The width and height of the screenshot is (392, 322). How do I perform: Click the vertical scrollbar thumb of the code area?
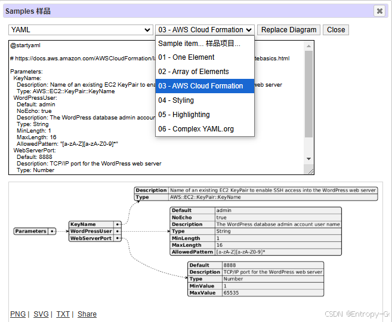308,94
